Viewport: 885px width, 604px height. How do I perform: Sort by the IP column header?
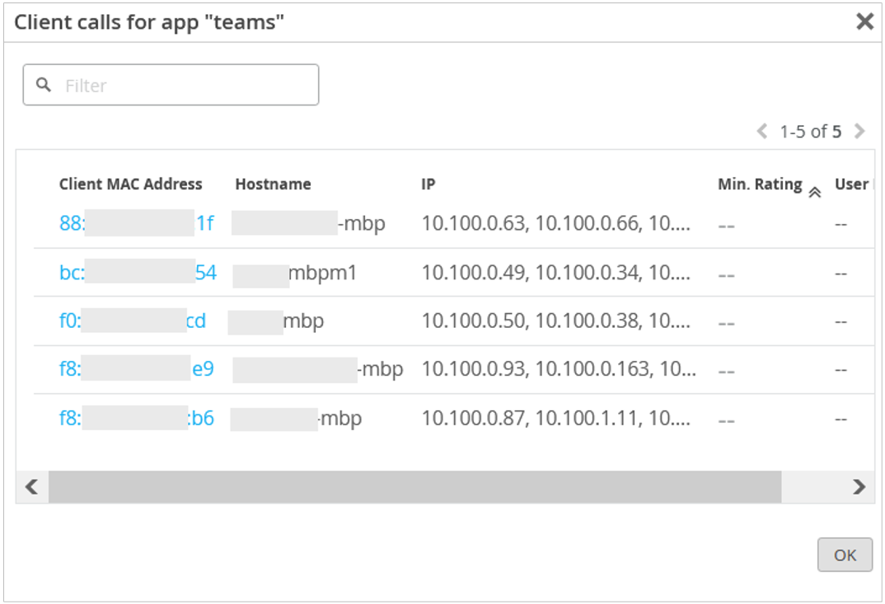[428, 185]
